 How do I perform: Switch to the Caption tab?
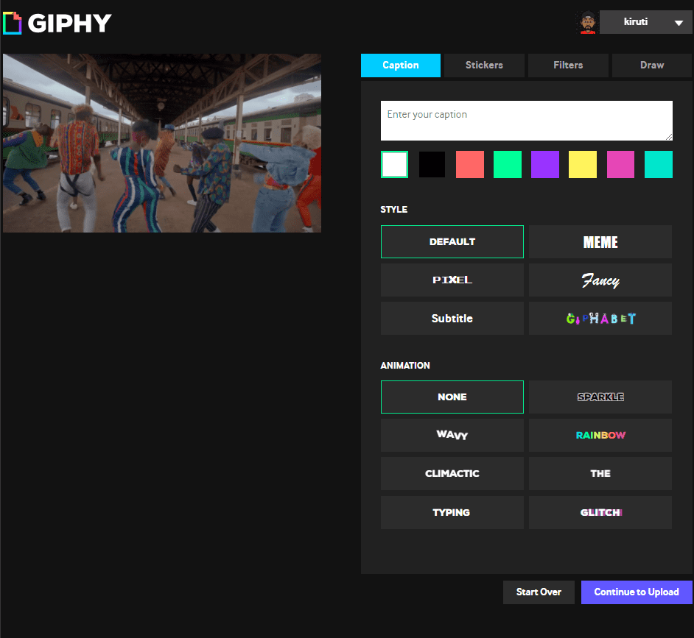click(401, 65)
